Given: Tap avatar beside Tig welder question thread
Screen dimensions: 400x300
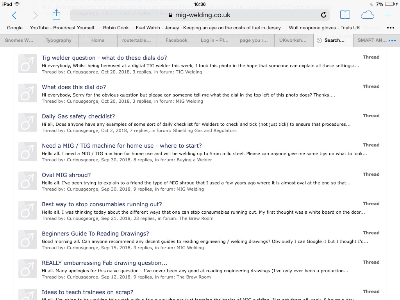Looking at the screenshot, I should pos(28,64).
